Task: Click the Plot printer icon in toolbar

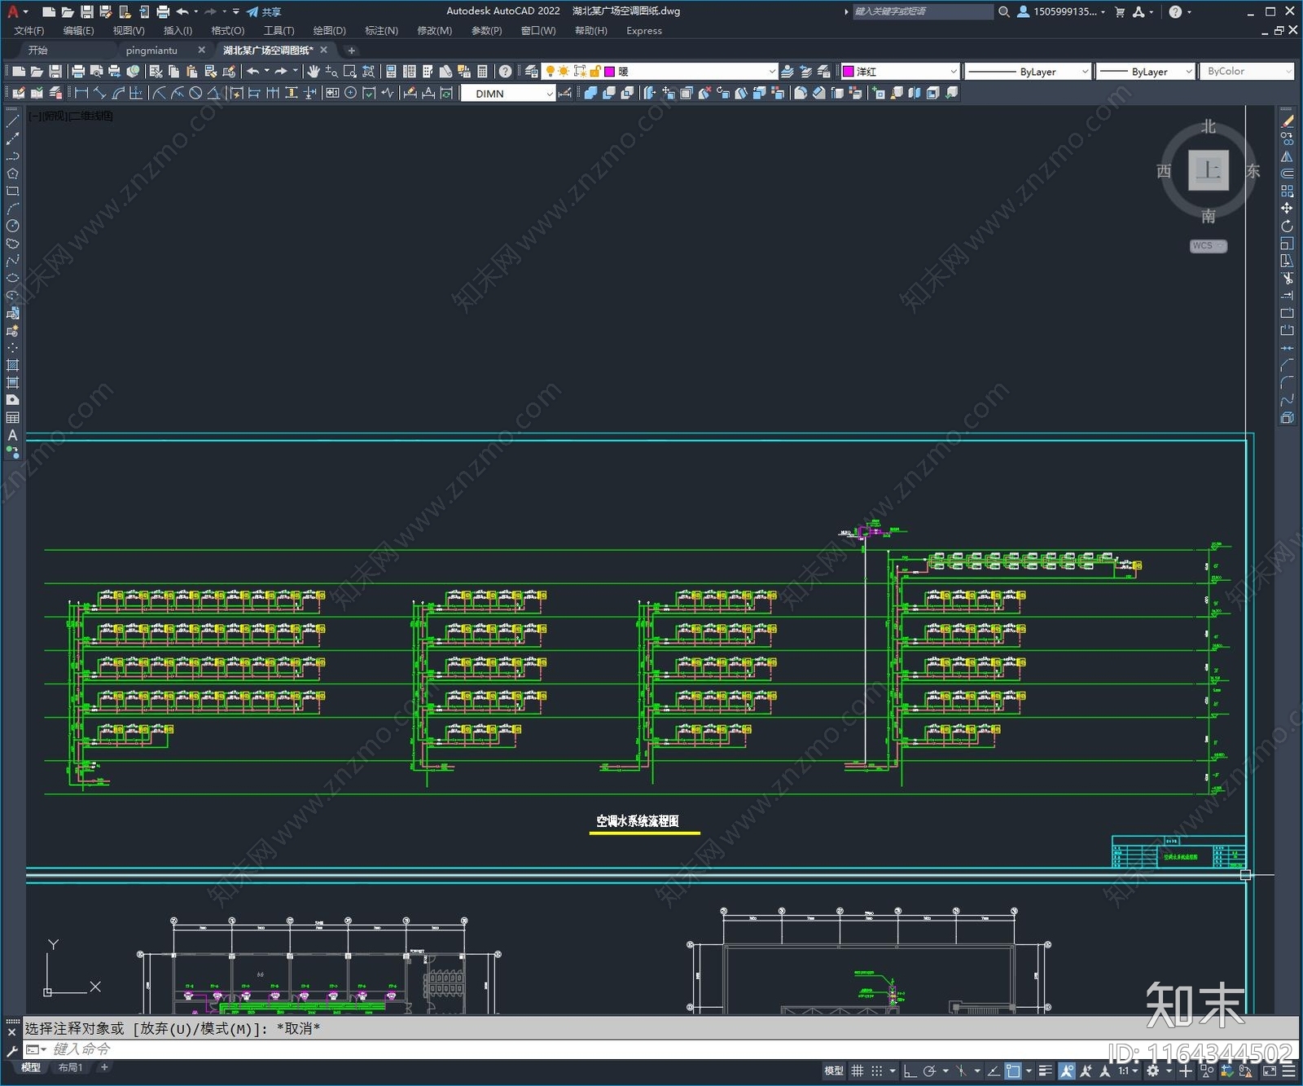Action: tap(78, 72)
